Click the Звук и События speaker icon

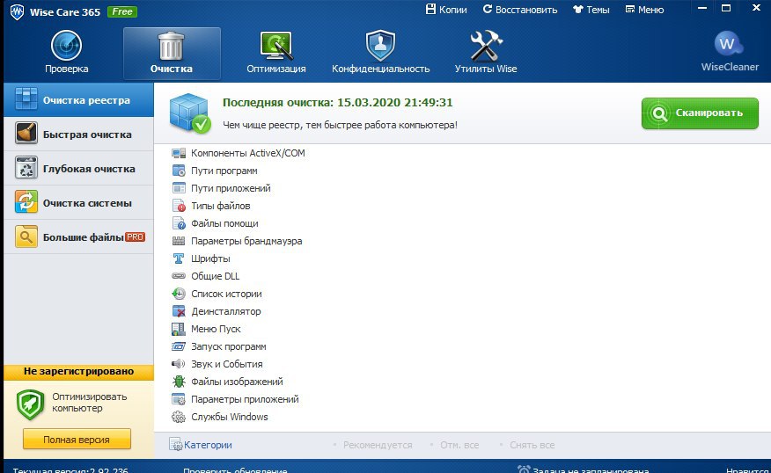click(x=179, y=364)
